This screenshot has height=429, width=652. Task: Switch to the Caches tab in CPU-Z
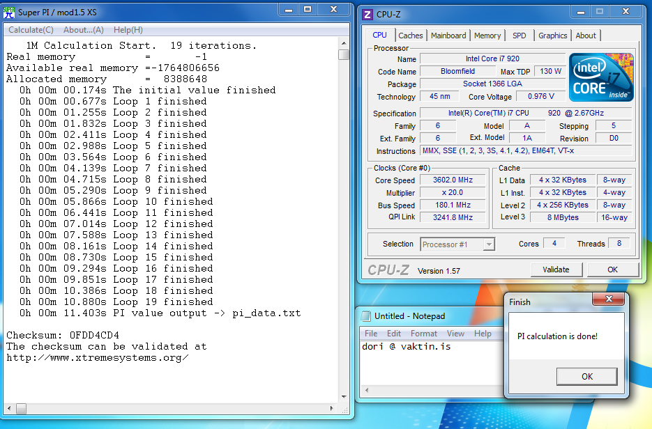point(410,36)
